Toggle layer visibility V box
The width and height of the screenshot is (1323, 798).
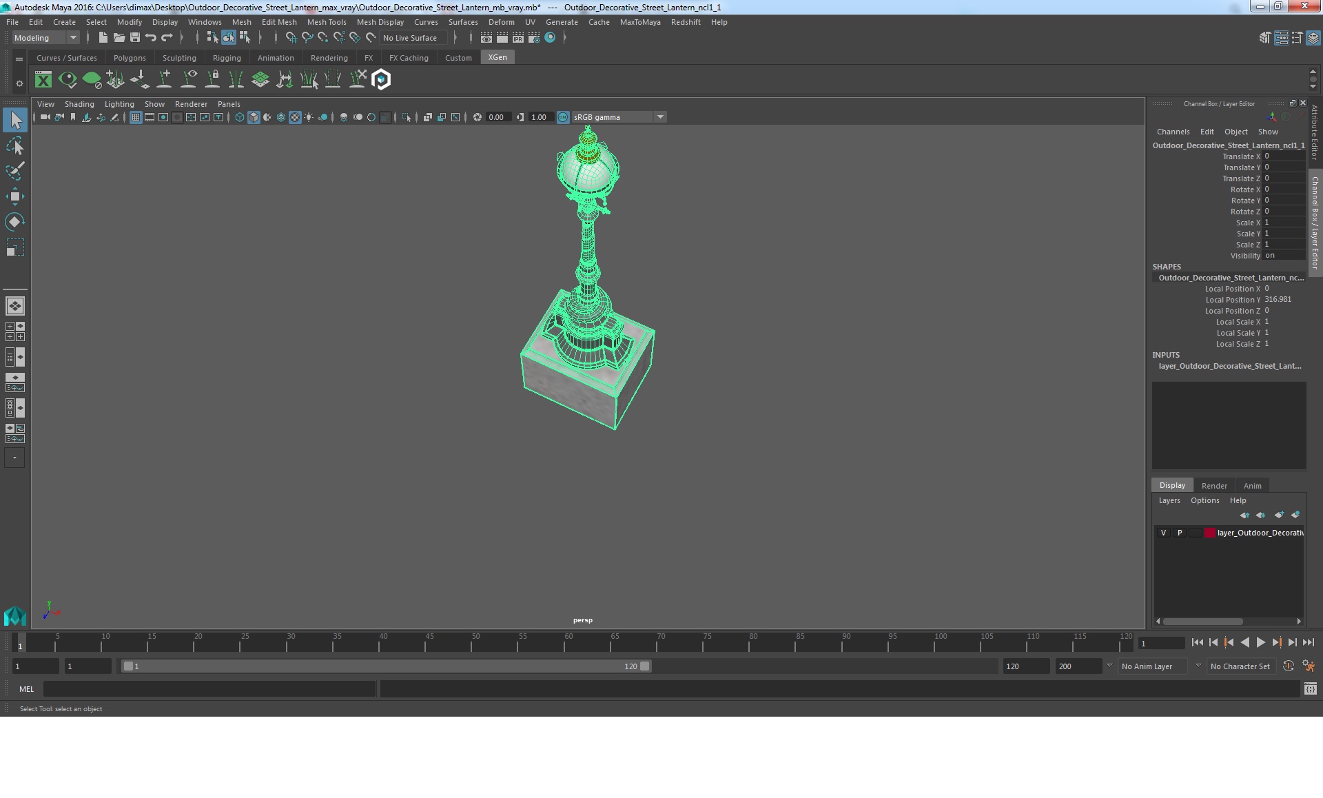tap(1163, 533)
